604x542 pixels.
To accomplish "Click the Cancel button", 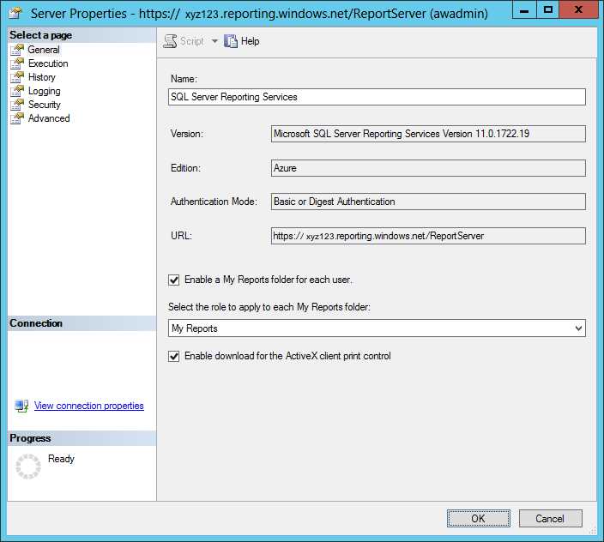I will pos(551,519).
